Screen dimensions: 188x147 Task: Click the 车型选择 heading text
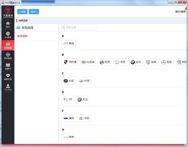pos(27,28)
